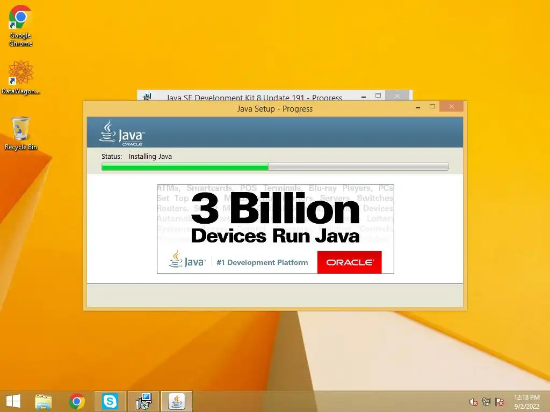Launch Chrome from the taskbar

coord(76,401)
